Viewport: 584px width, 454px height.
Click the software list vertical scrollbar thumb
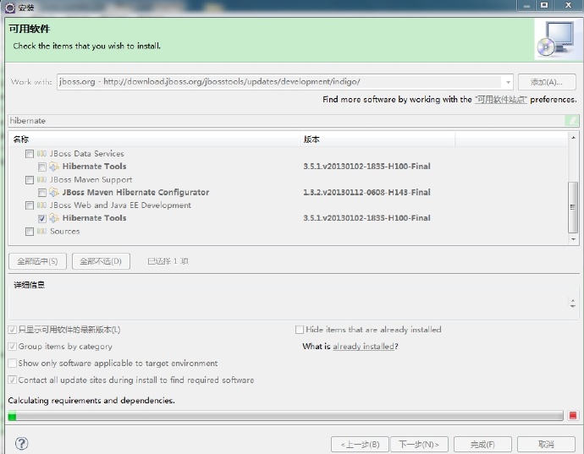(573, 207)
